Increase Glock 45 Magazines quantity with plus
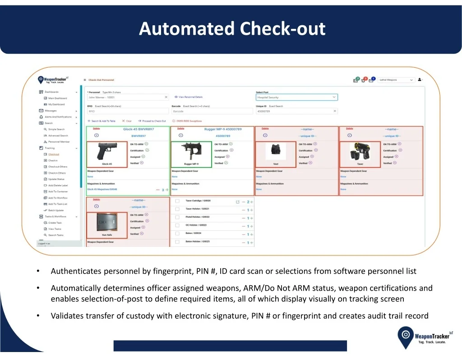 click(x=167, y=190)
